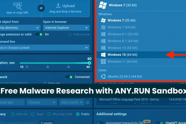Click the Windows 7 logo in selected OS header

103,5
